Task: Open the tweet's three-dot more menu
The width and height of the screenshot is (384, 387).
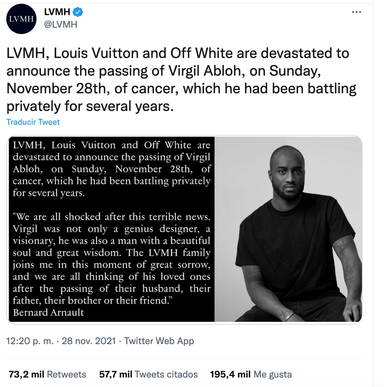Action: coord(356,12)
